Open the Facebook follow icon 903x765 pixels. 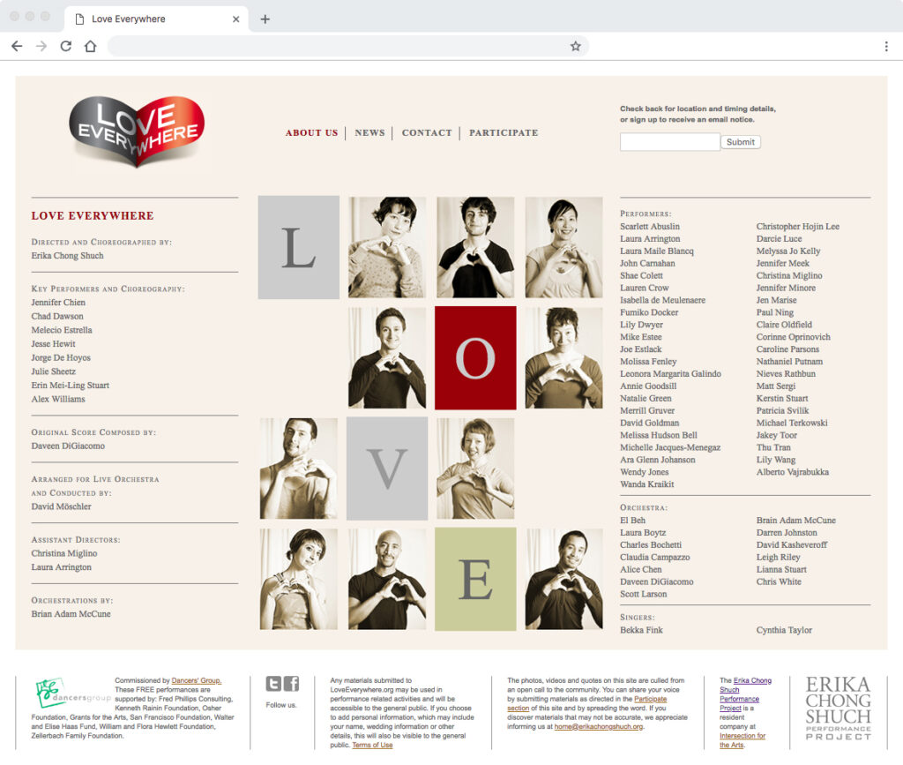[291, 684]
